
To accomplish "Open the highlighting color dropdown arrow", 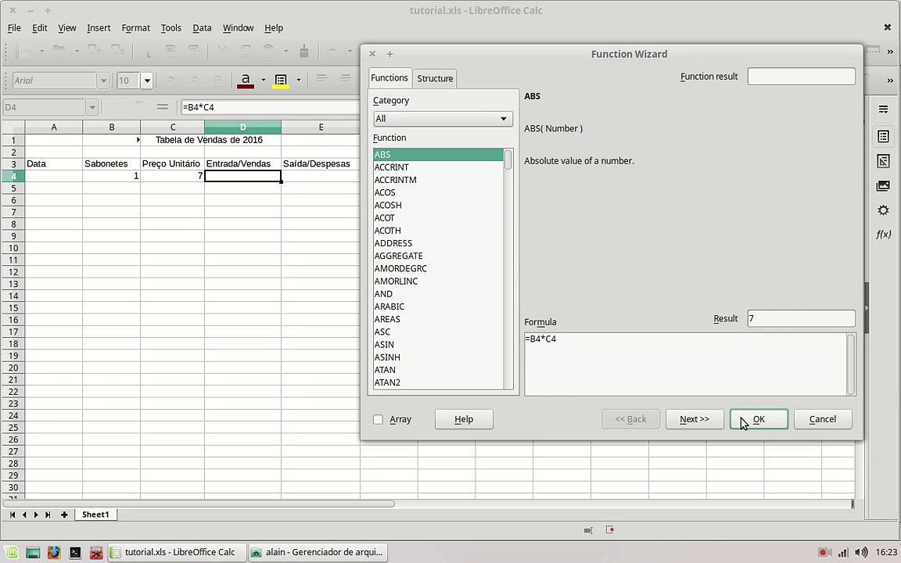I will coord(298,81).
